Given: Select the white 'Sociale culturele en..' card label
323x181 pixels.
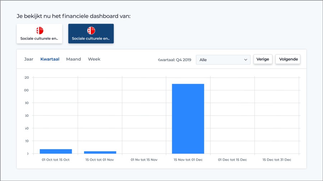Looking at the screenshot, I should click(39, 38).
